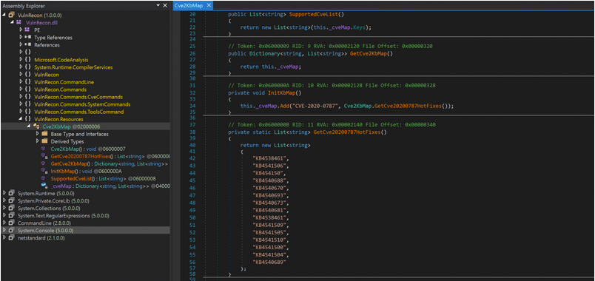Click the netstandard (2.1.0.0) assembly icon
595x281 pixels.
click(11, 238)
